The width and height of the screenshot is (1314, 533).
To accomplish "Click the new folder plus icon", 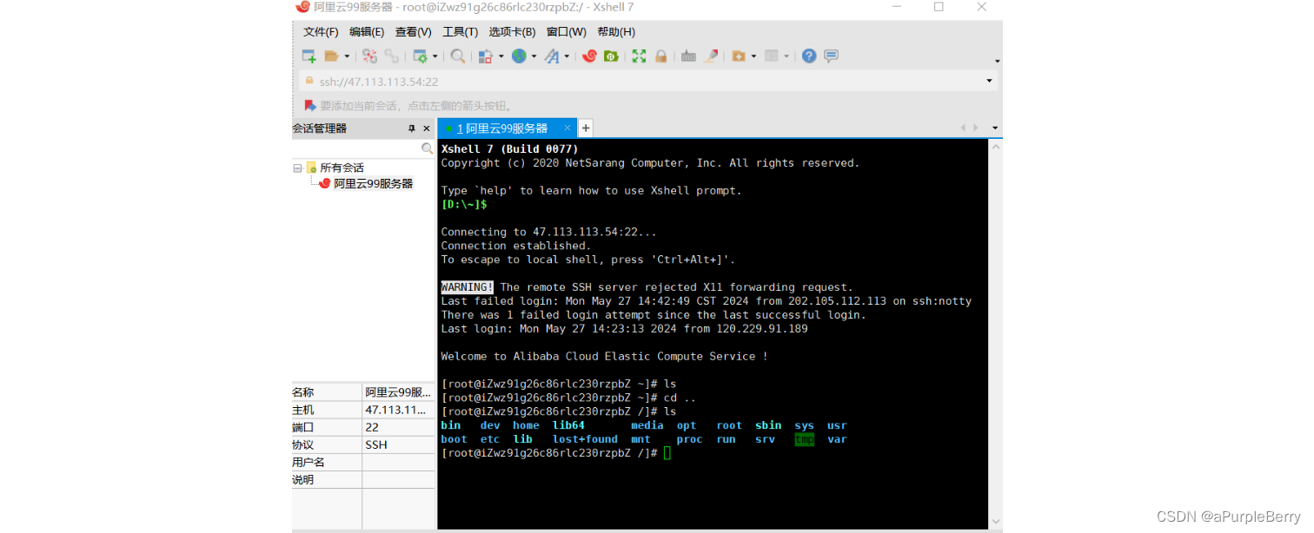I will 739,56.
